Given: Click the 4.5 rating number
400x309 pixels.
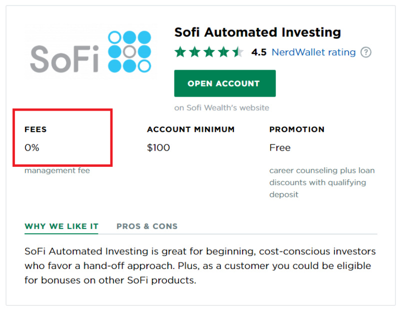Looking at the screenshot, I should coord(258,53).
